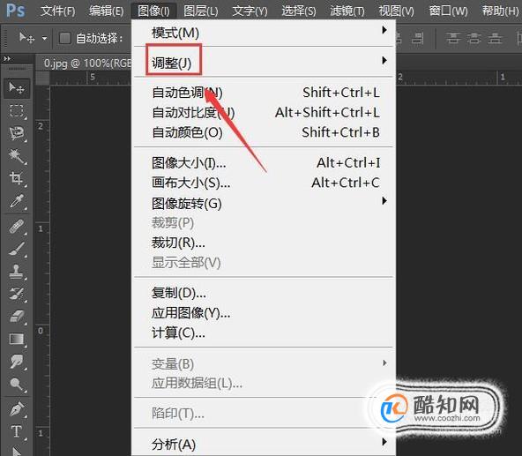Image resolution: width=522 pixels, height=456 pixels.
Task: Select the Pen tool
Action: pyautogui.click(x=17, y=409)
